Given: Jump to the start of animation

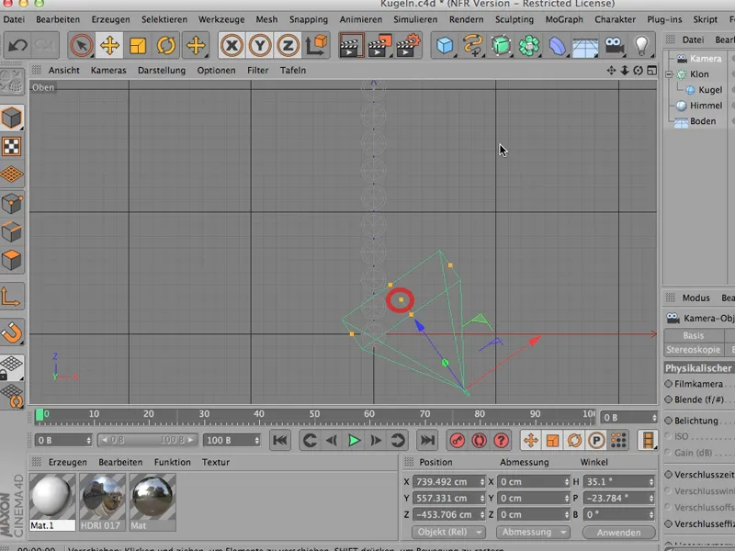Looking at the screenshot, I should (280, 441).
